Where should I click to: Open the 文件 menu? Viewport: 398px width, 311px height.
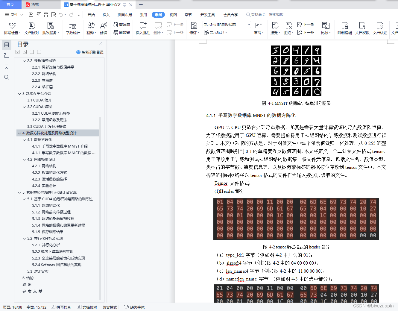coord(14,15)
